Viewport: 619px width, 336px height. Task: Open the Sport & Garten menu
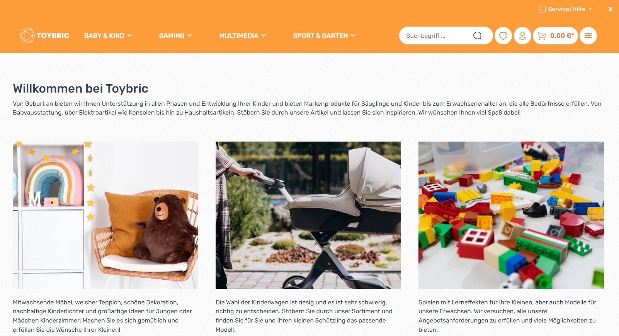point(324,35)
